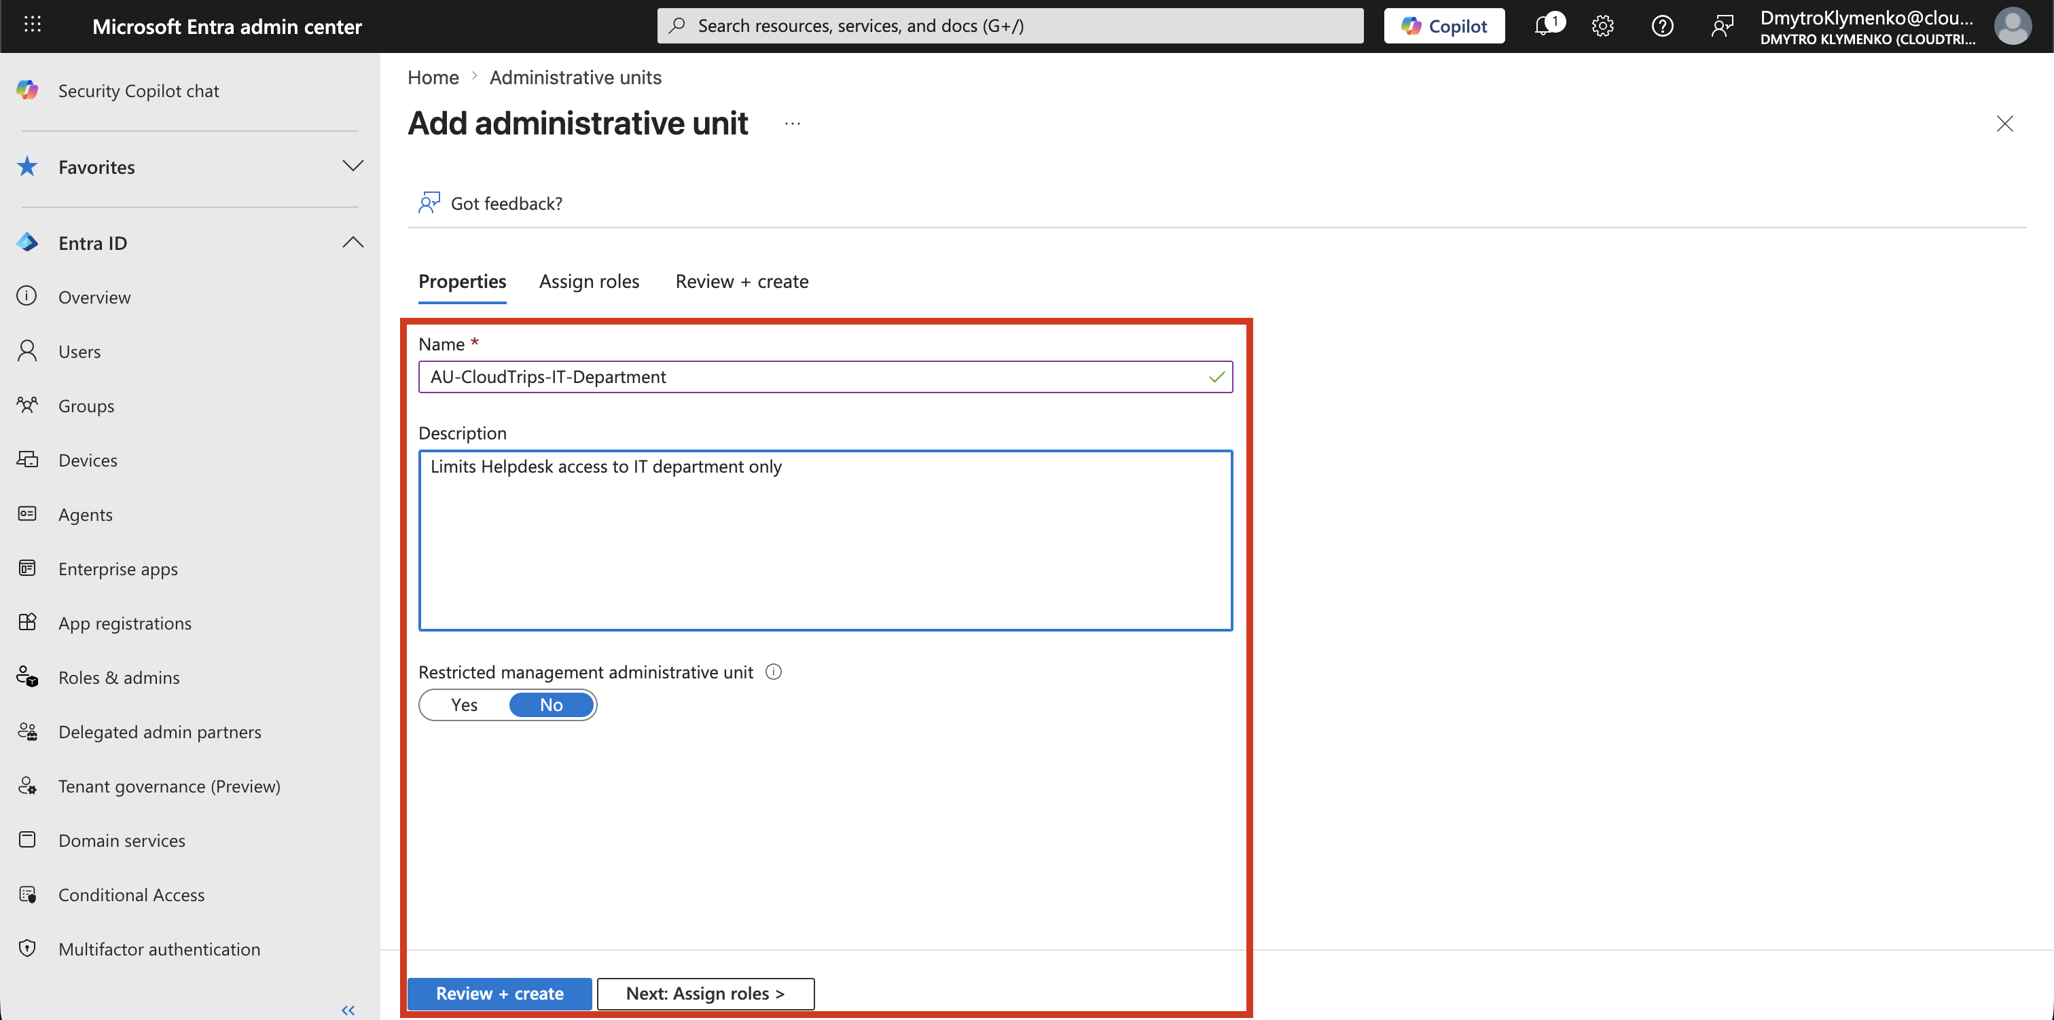The width and height of the screenshot is (2054, 1020).
Task: Click the Description text area
Action: (x=825, y=540)
